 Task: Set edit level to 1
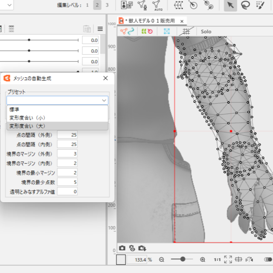tap(87, 5)
